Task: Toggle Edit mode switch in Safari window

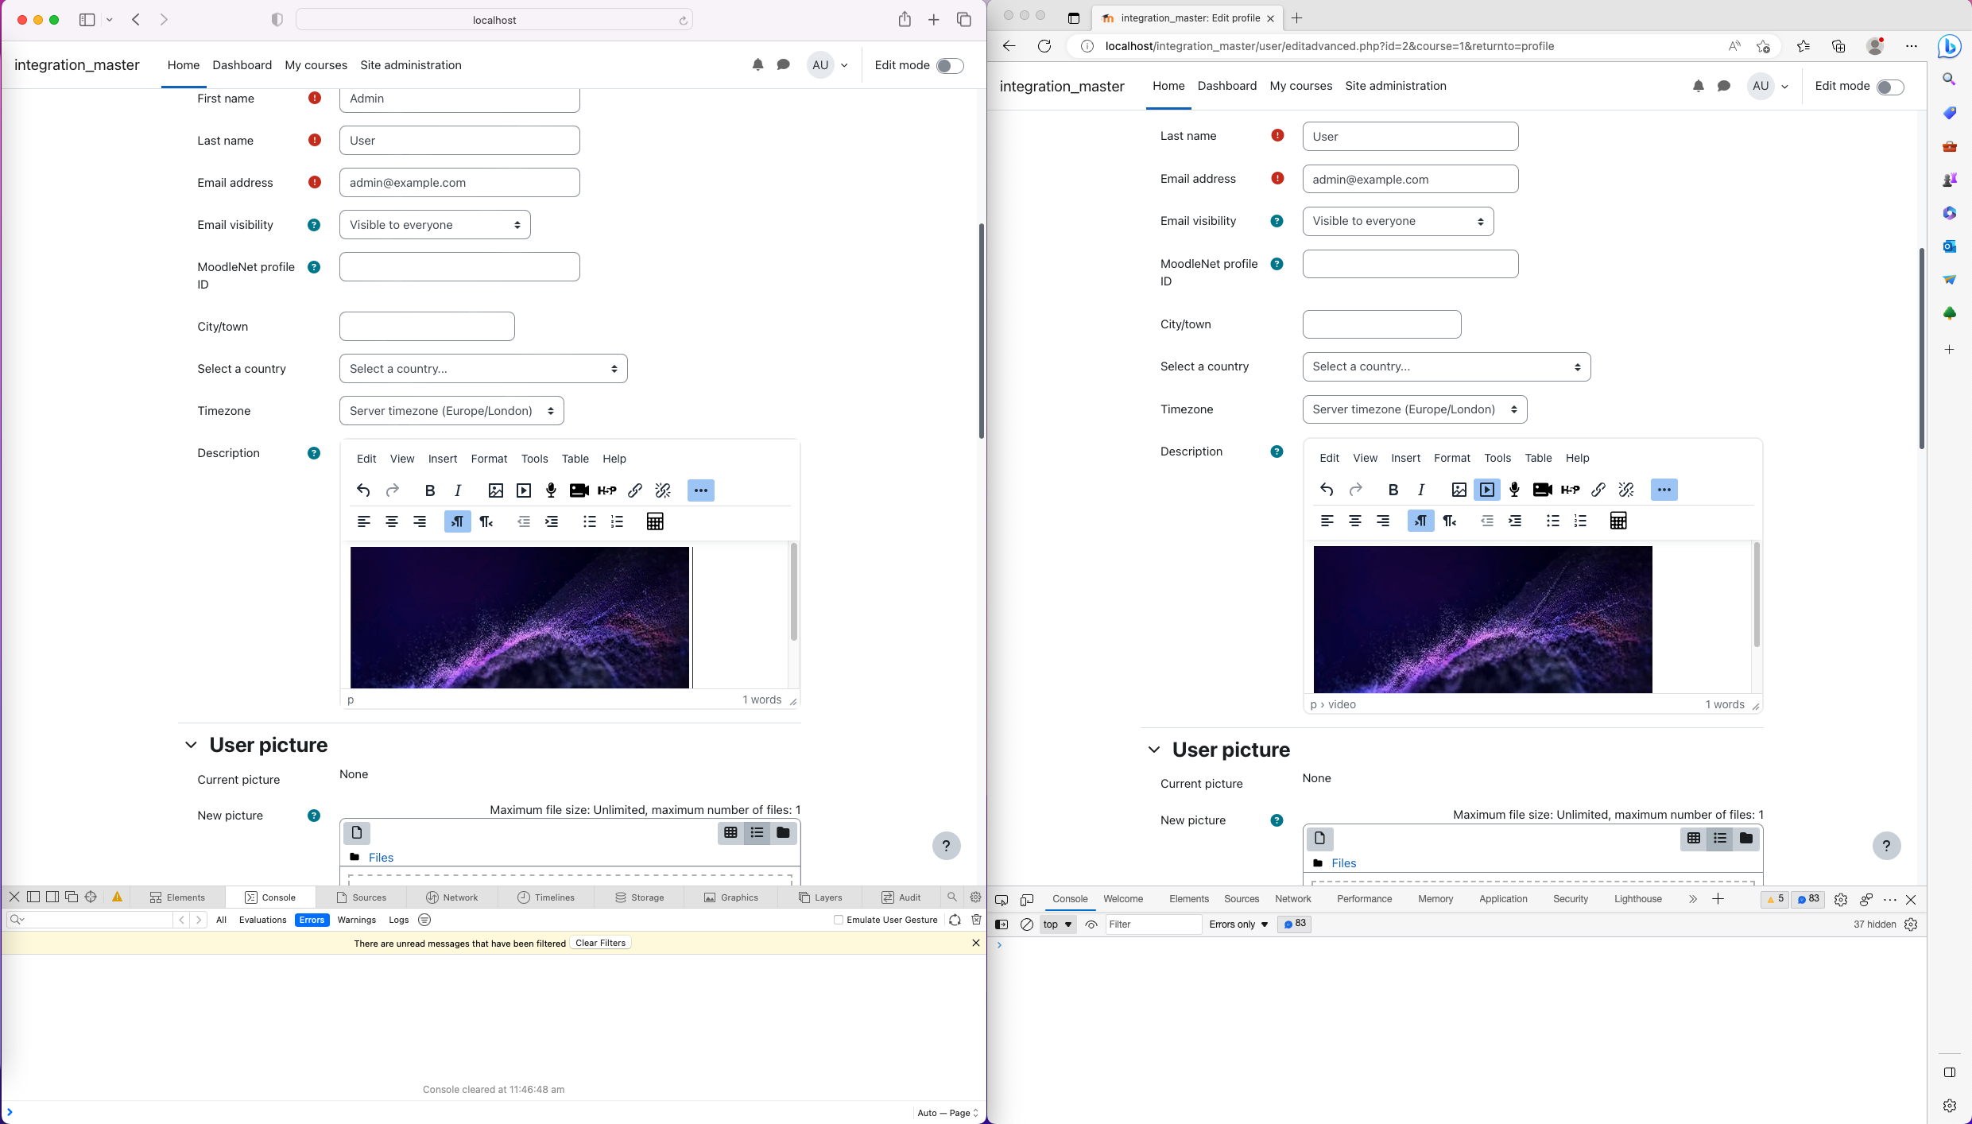Action: [950, 66]
